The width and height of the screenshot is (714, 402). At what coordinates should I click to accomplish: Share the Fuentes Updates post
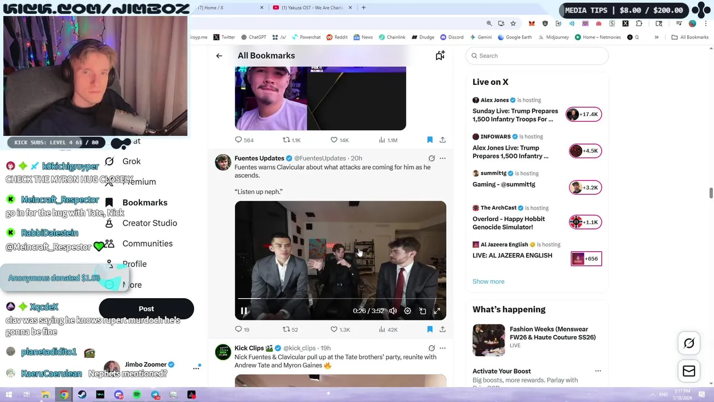point(442,329)
